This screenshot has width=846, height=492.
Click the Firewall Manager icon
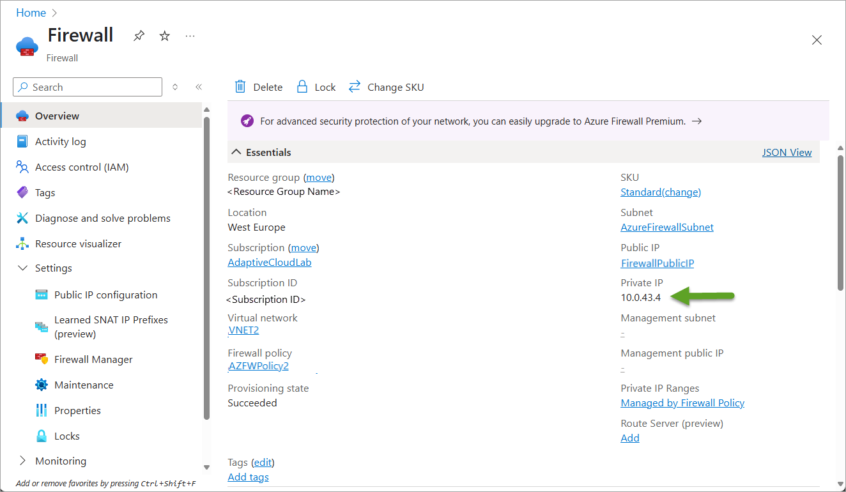tap(42, 359)
